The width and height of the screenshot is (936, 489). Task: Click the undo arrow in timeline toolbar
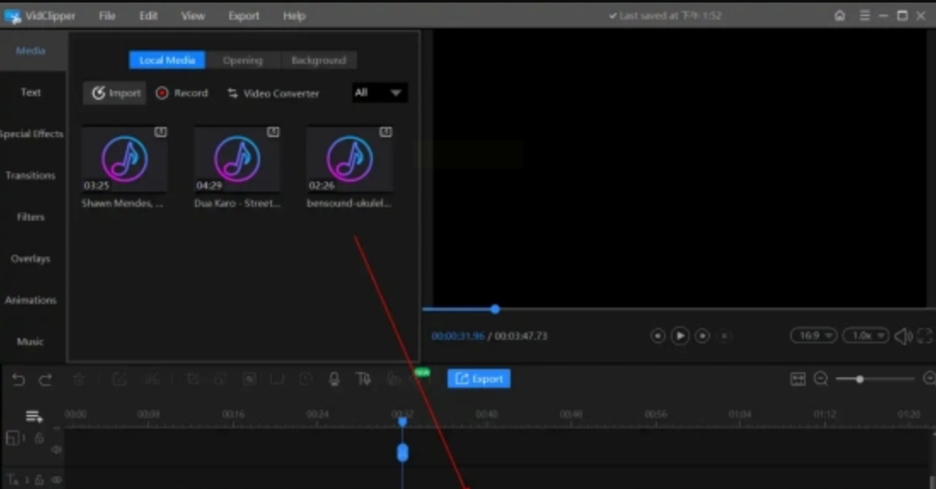pyautogui.click(x=18, y=379)
